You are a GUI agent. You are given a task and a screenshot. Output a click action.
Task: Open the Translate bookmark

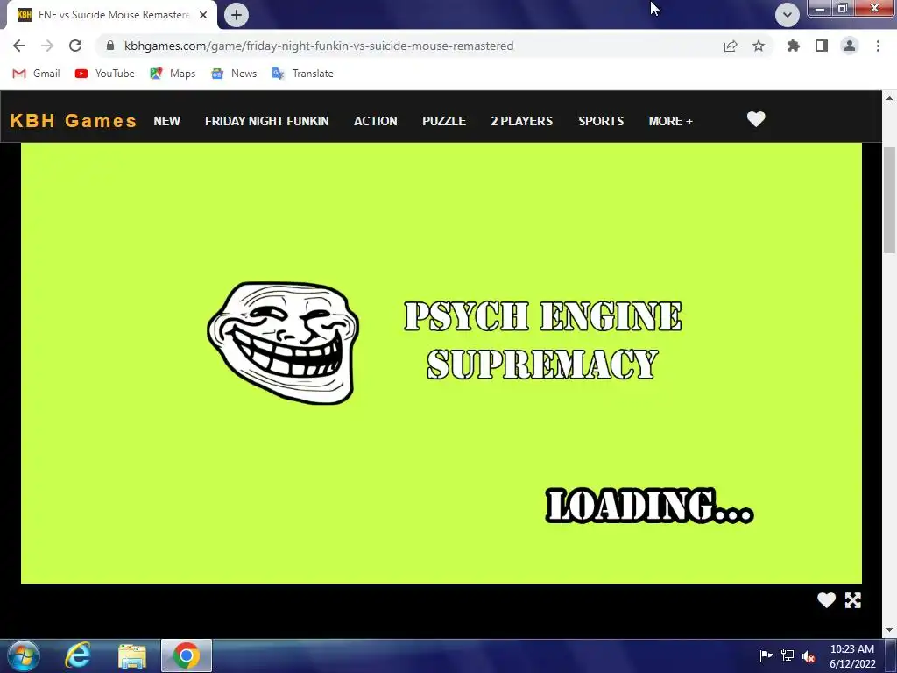click(302, 74)
